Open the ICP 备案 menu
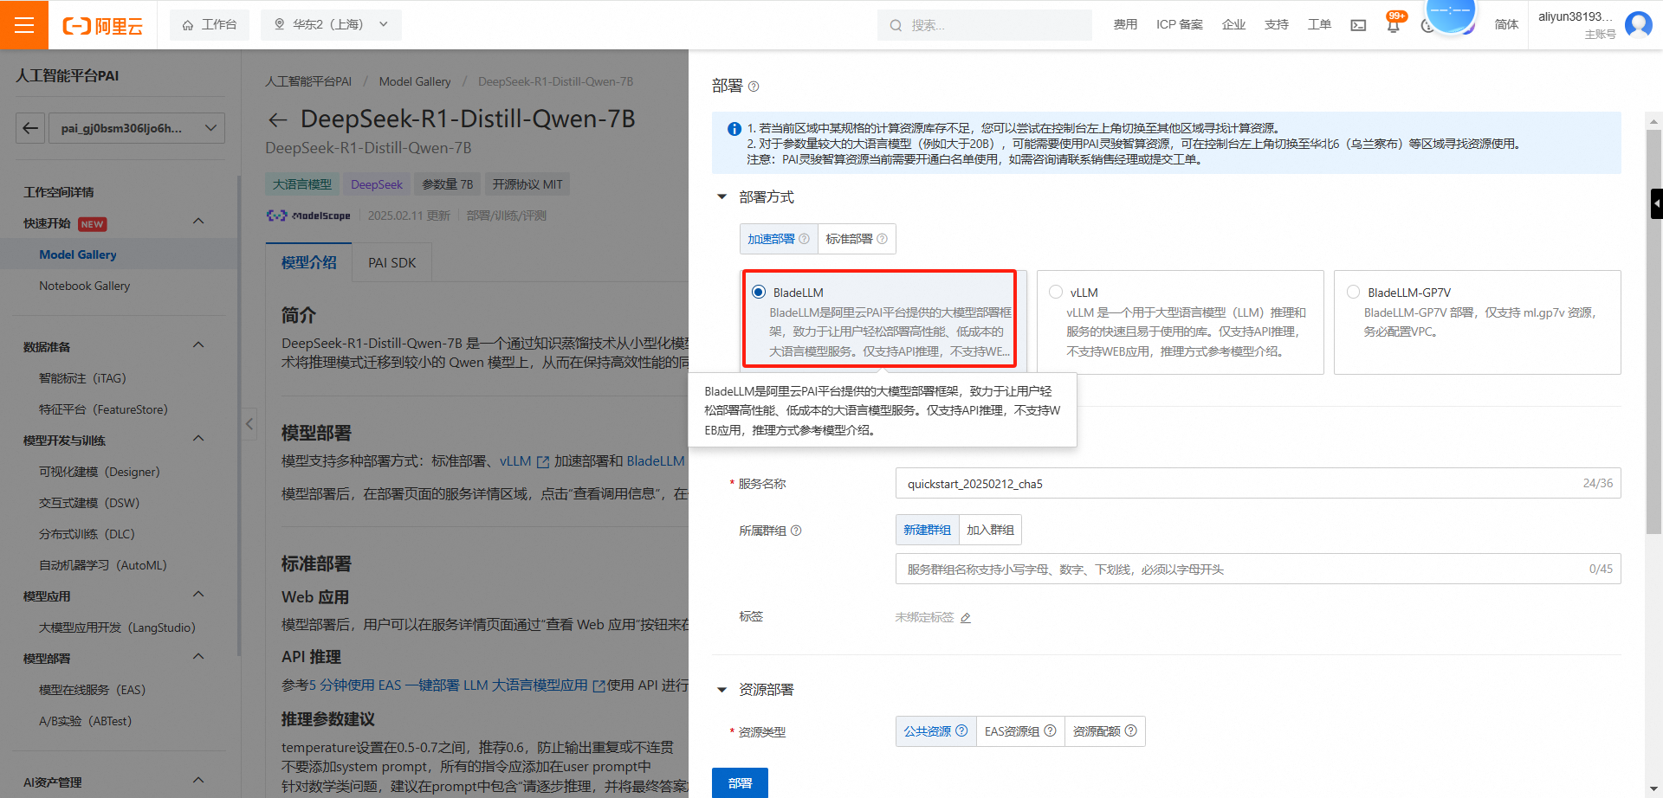This screenshot has width=1663, height=798. tap(1179, 25)
